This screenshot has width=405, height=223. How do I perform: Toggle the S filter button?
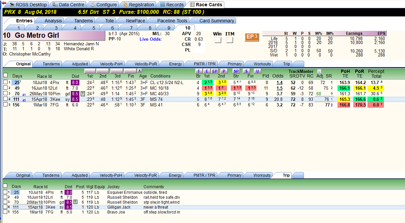[247, 71]
